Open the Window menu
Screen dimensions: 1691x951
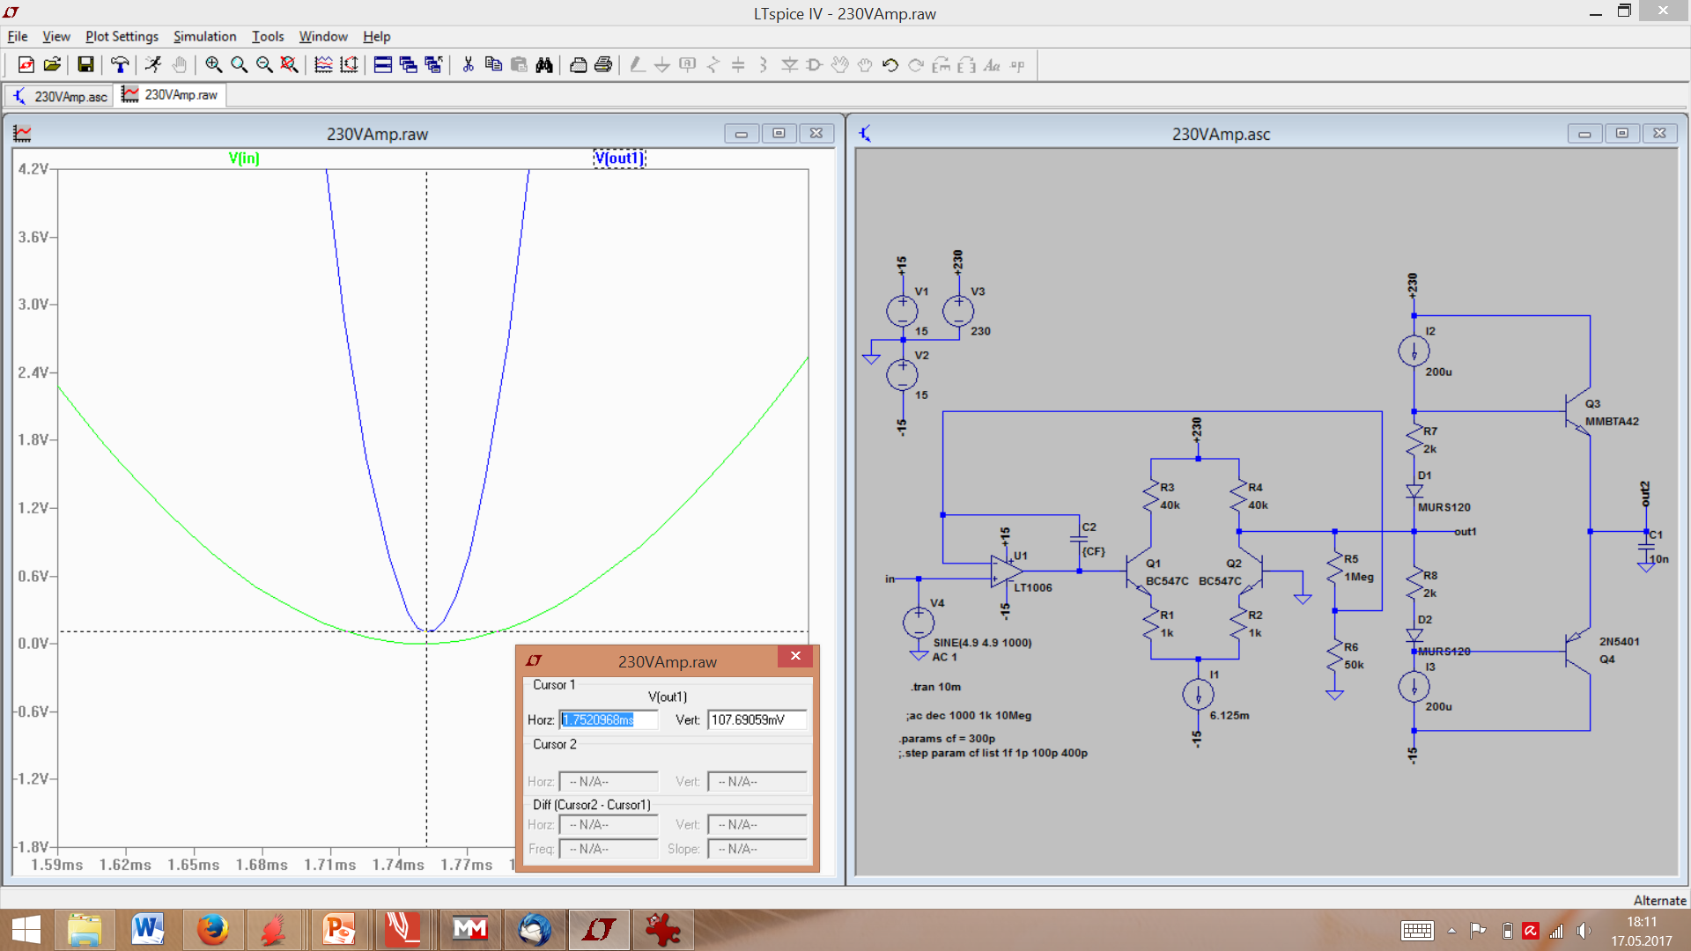click(x=323, y=36)
